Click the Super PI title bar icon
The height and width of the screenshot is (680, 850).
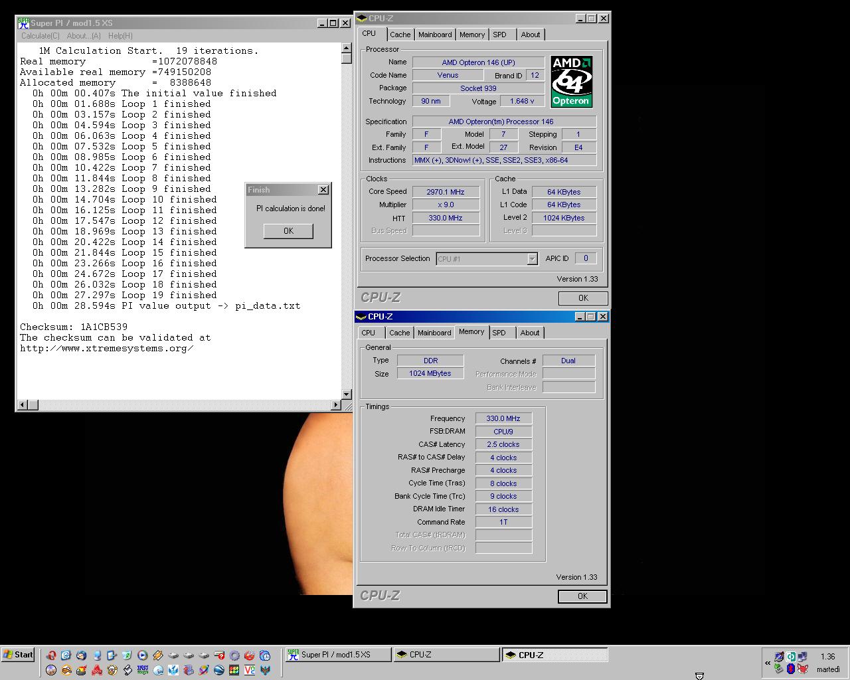click(x=23, y=23)
